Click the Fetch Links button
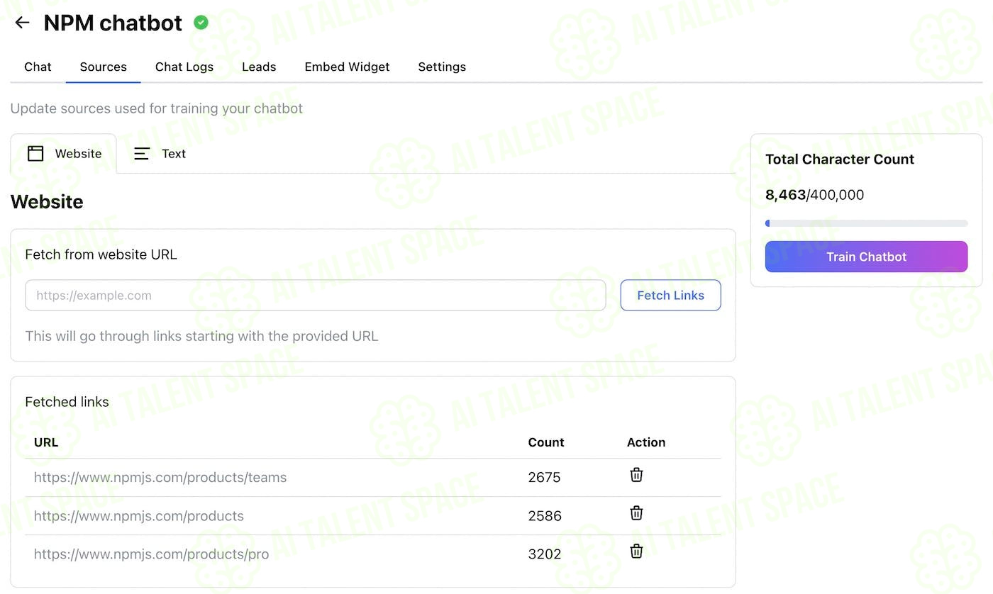The height and width of the screenshot is (594, 993). click(x=670, y=296)
